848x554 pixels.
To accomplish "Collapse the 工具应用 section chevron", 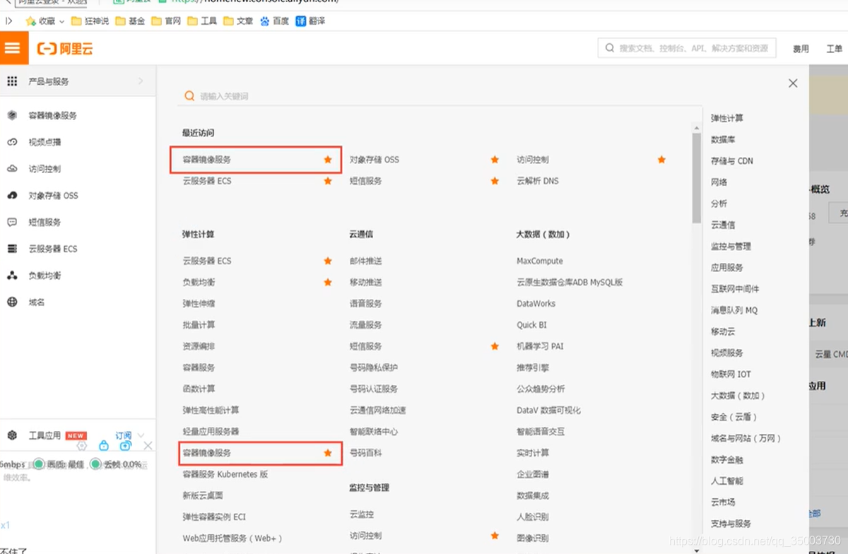I will (x=141, y=435).
